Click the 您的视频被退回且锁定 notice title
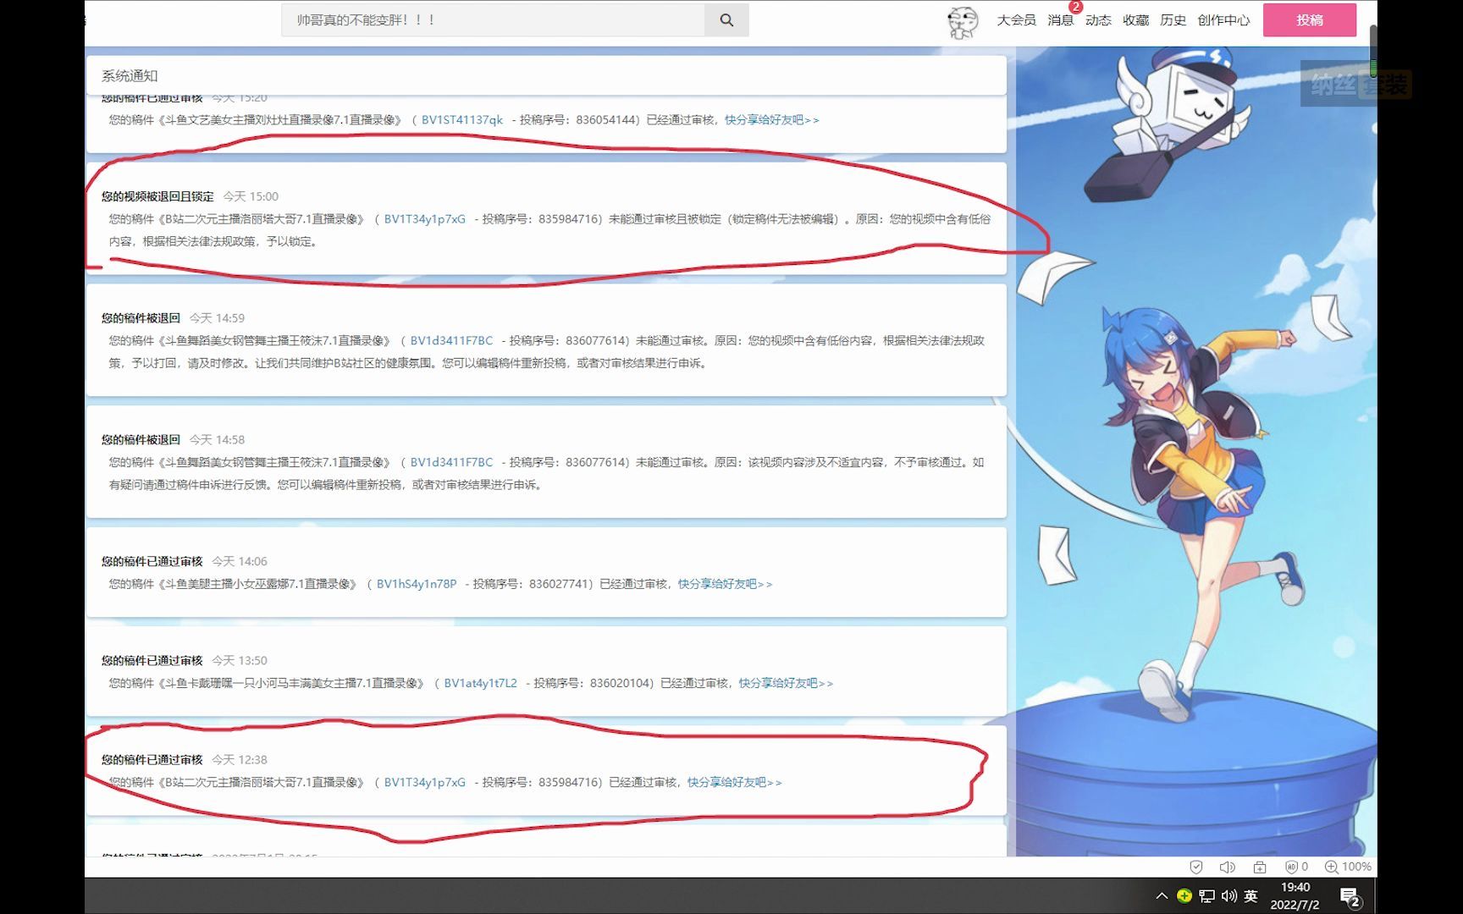The height and width of the screenshot is (914, 1463). (x=157, y=196)
